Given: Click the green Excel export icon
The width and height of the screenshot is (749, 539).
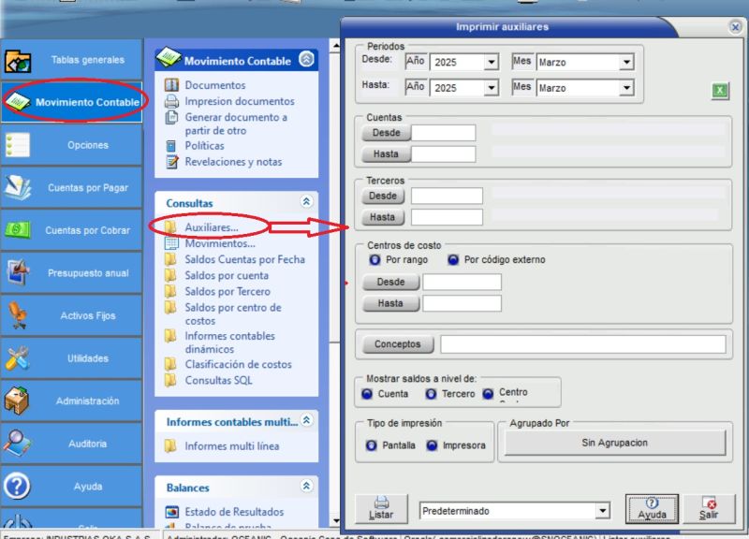Looking at the screenshot, I should [x=720, y=90].
